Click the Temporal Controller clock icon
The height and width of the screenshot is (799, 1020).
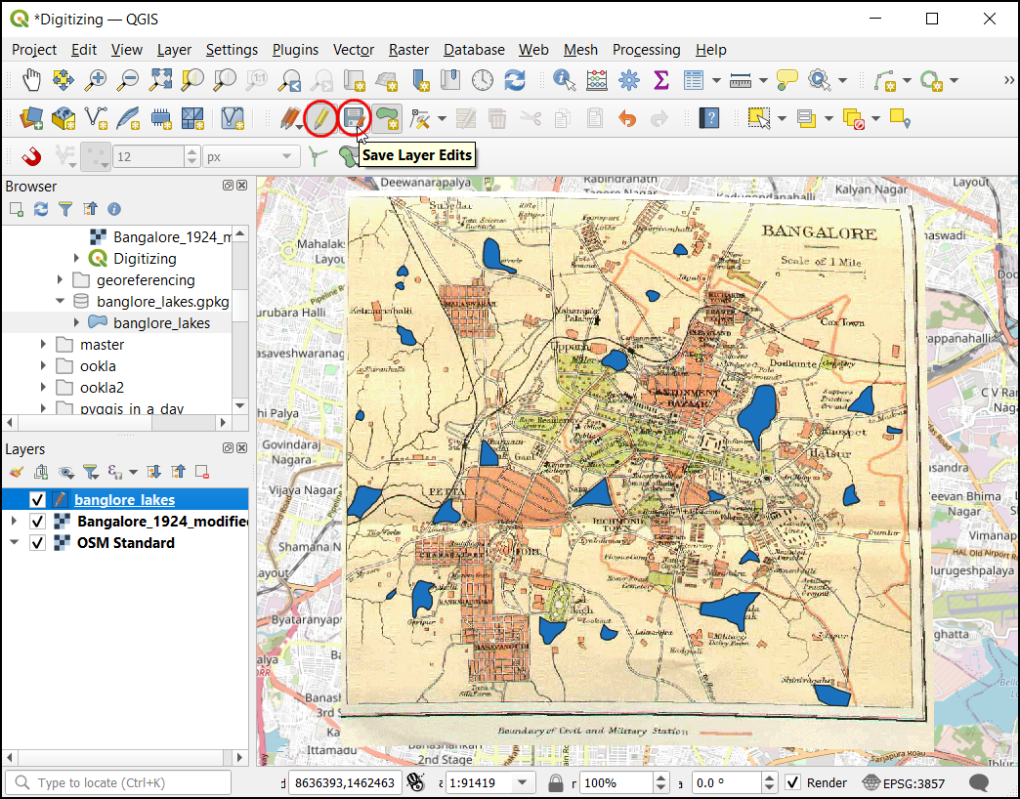pyautogui.click(x=483, y=81)
